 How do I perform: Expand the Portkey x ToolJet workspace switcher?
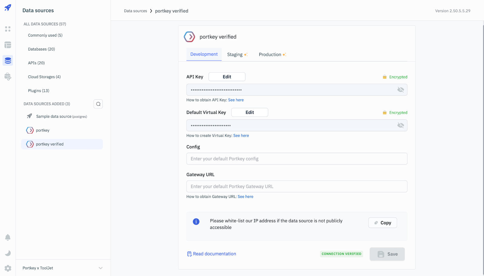pyautogui.click(x=63, y=268)
